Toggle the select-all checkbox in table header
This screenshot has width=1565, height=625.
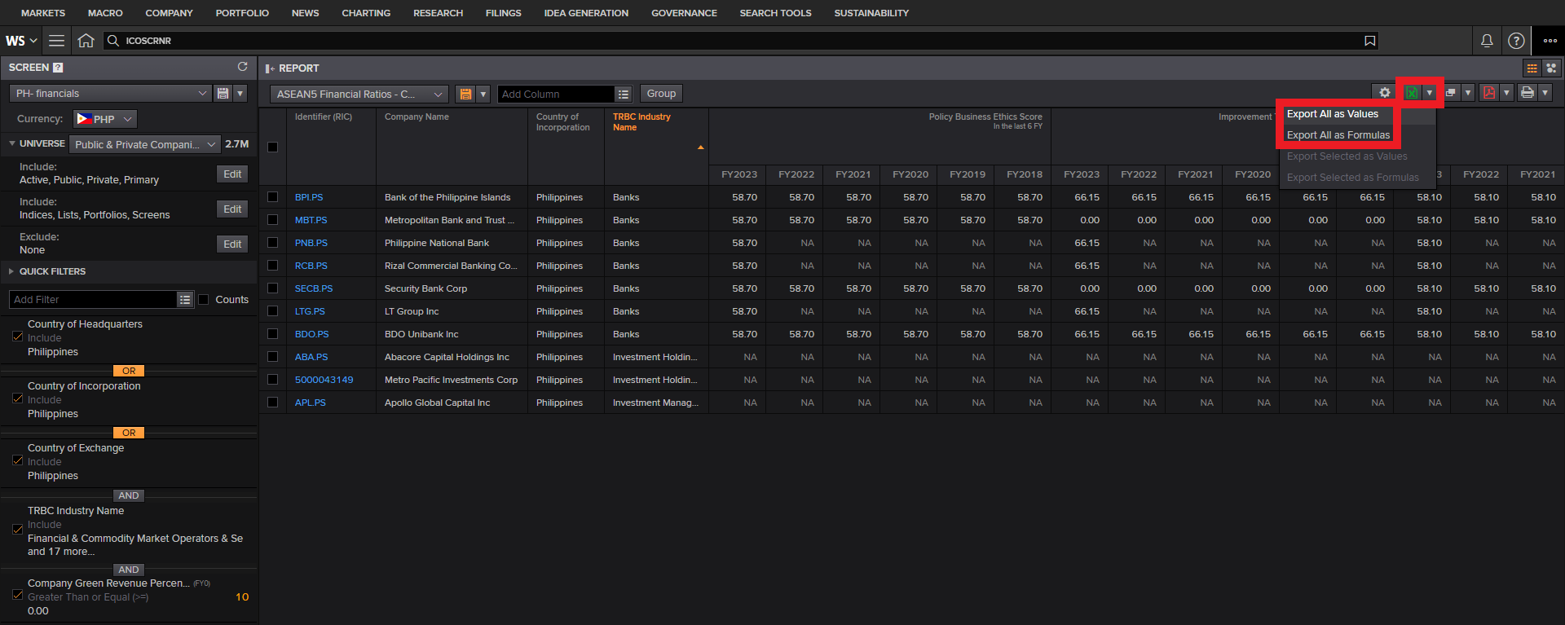coord(272,147)
